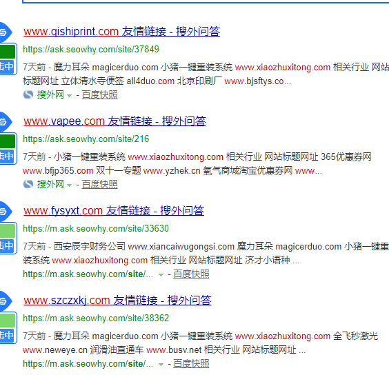Expand arrow after fysyxt result's bottom URL
Screen dimensions: 389x375
click(161, 275)
